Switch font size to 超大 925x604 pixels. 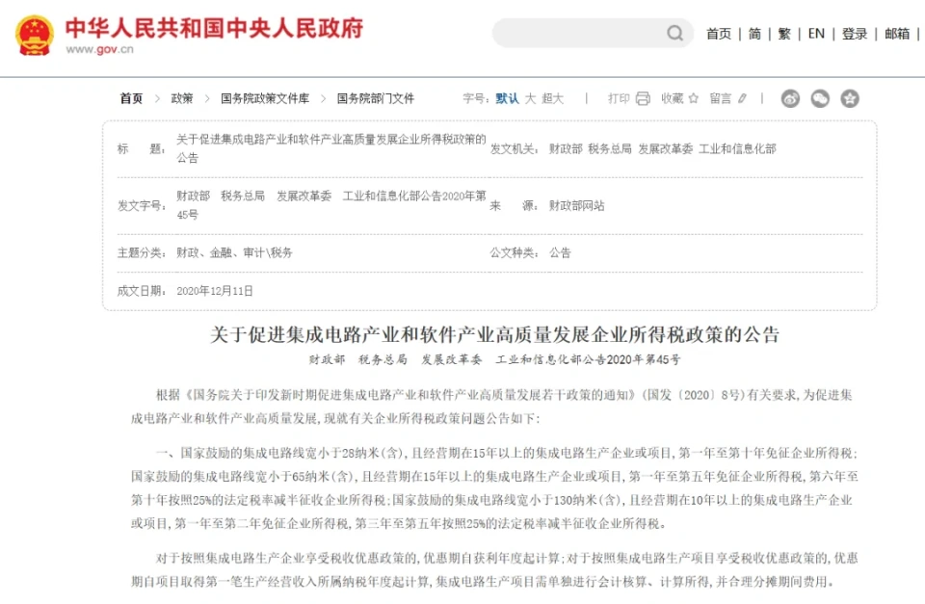coord(552,98)
